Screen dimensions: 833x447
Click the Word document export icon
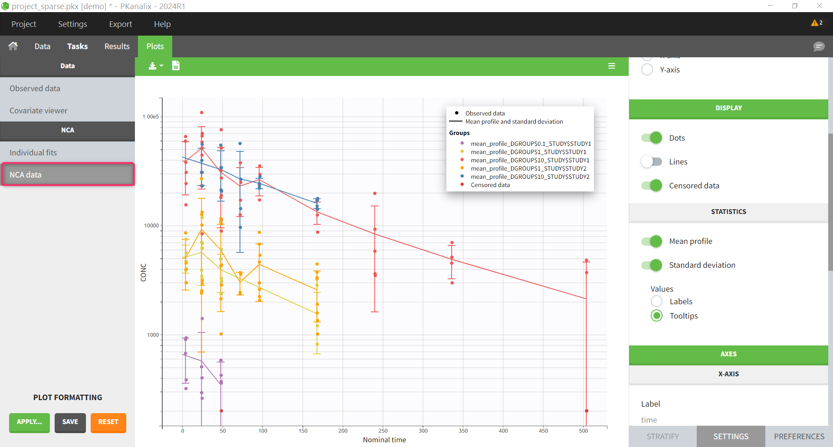176,66
